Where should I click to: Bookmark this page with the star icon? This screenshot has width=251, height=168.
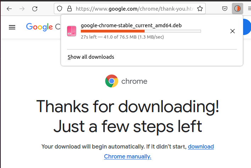(200, 8)
